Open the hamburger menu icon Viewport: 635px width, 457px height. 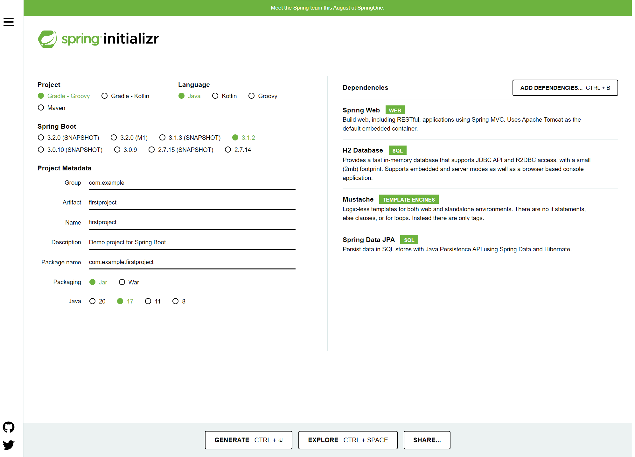pyautogui.click(x=9, y=22)
